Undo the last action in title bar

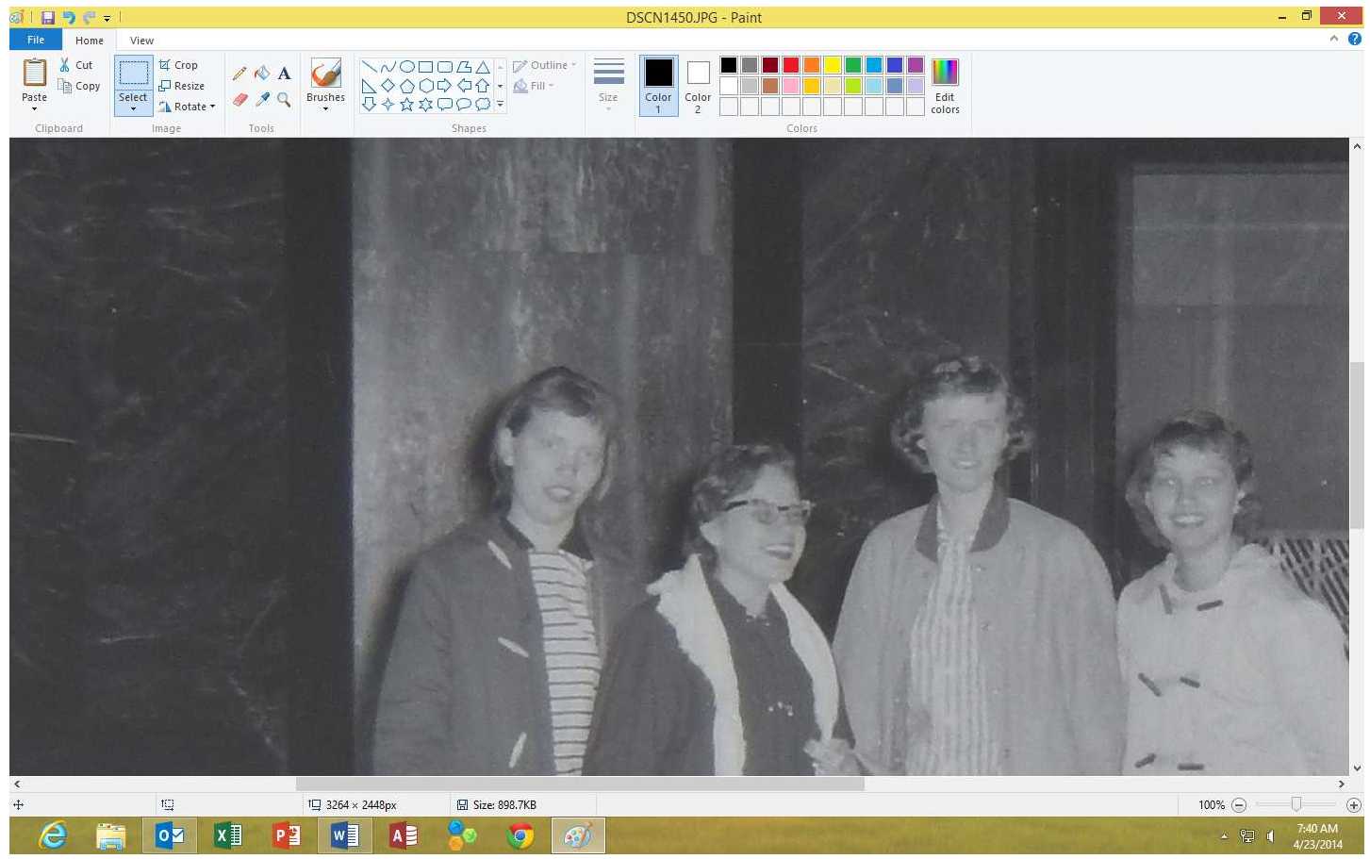[x=68, y=17]
